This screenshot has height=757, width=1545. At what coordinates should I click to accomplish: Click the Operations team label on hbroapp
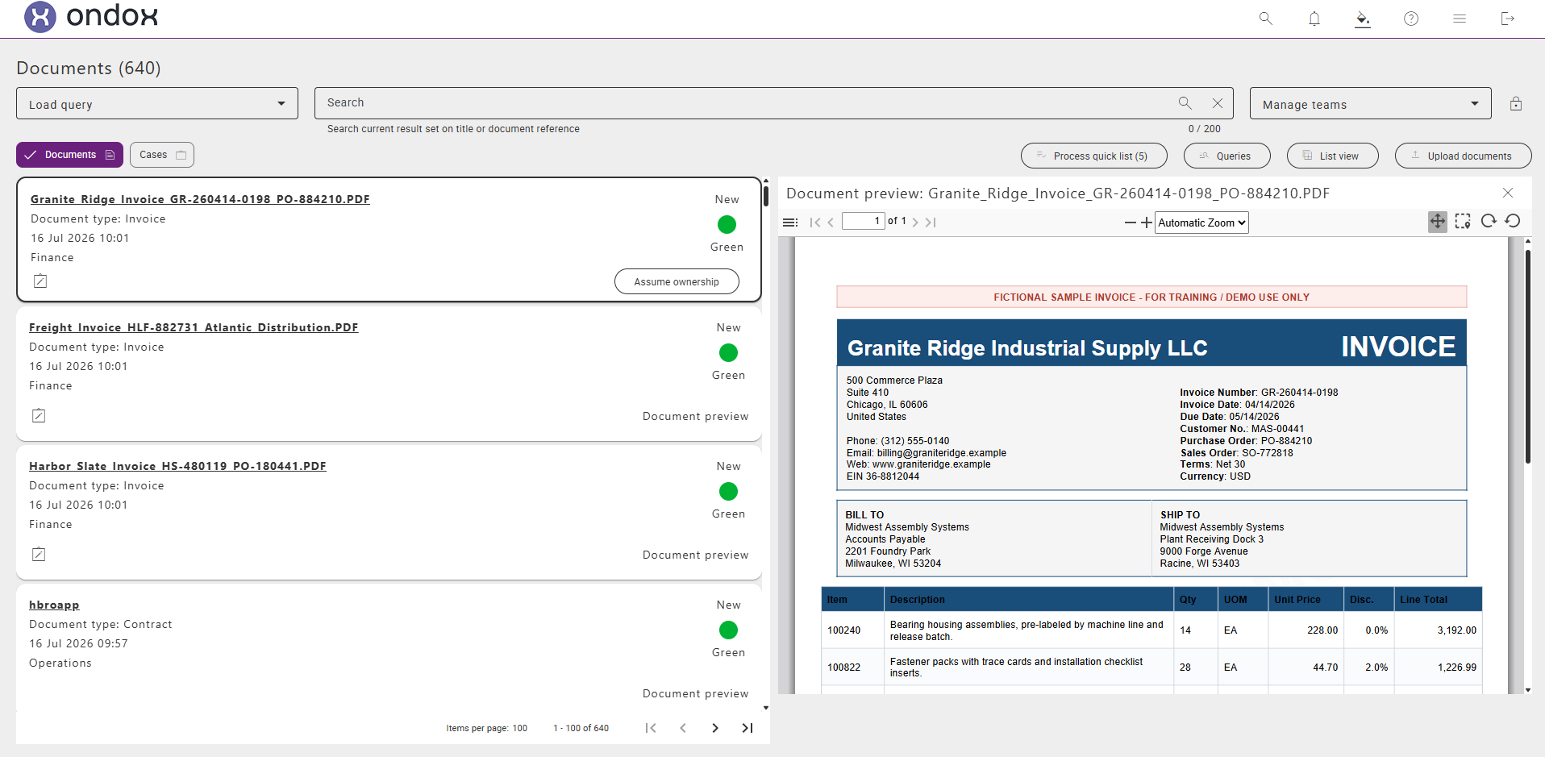[60, 663]
